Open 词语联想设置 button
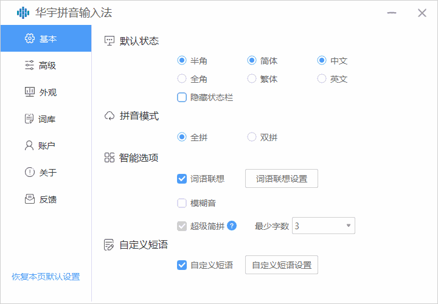 [x=281, y=179]
